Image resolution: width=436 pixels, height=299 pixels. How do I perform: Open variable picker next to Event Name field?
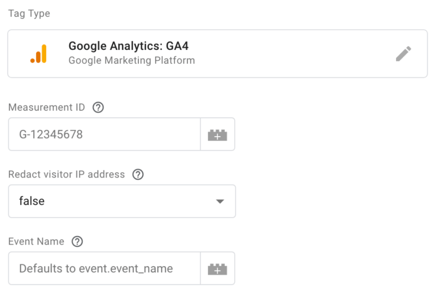tap(218, 268)
